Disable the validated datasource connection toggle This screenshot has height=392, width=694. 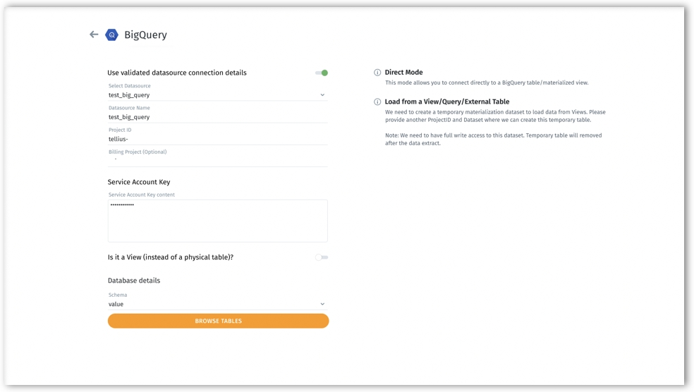[322, 73]
